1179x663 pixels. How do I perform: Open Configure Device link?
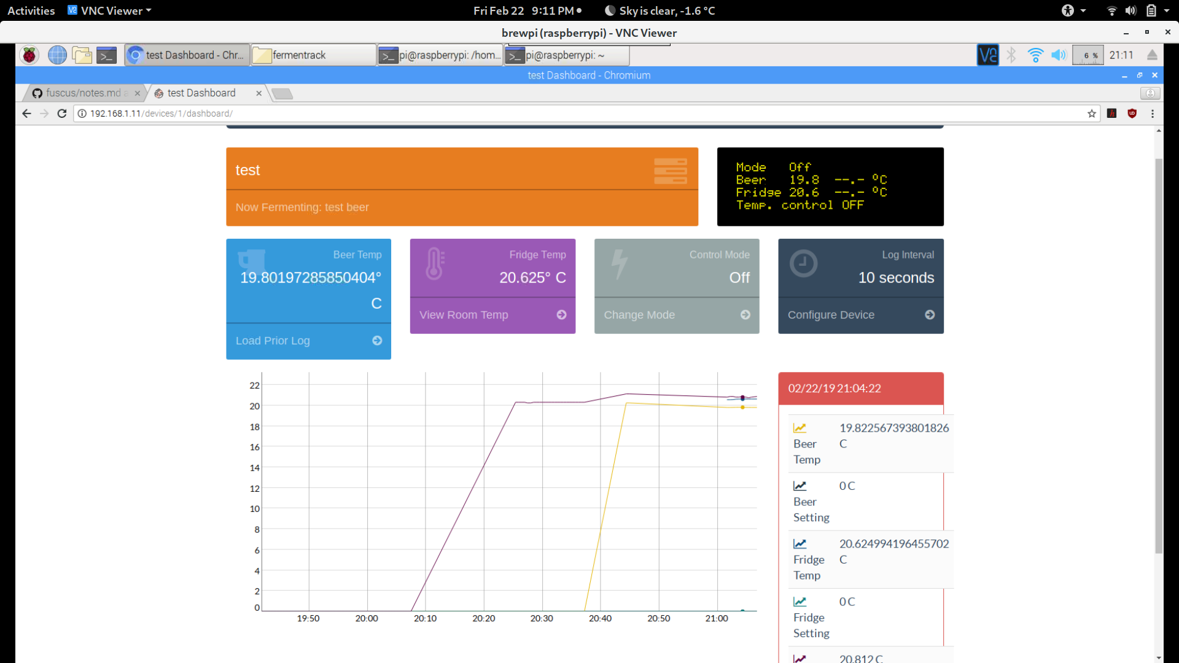coord(861,314)
